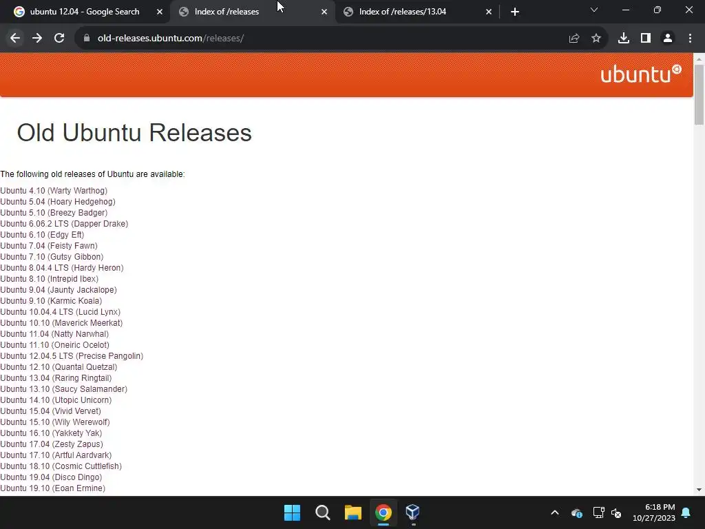Open Ubuntu 6.06.2 LTS (Dapper Drake) link
The height and width of the screenshot is (529, 705).
[64, 224]
